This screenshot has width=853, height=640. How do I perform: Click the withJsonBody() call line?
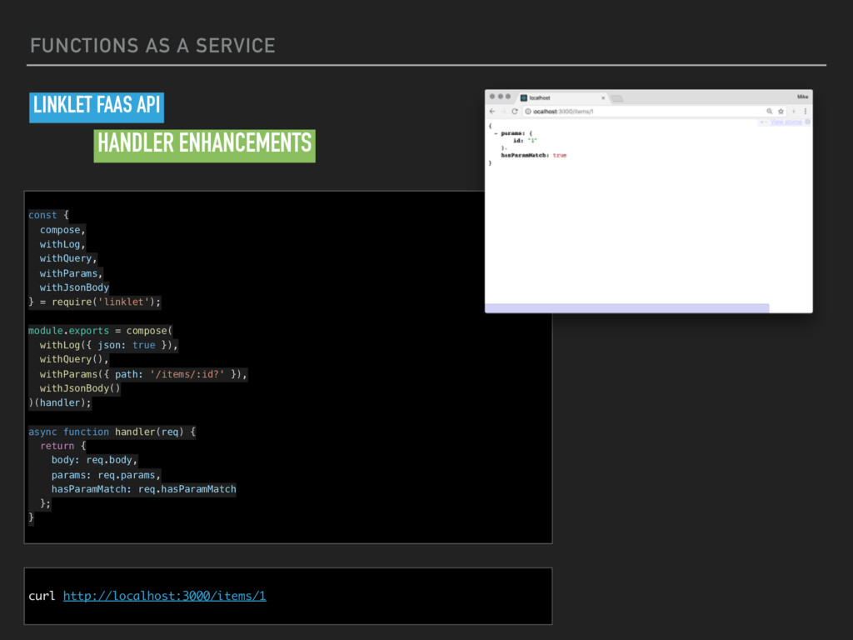(79, 388)
